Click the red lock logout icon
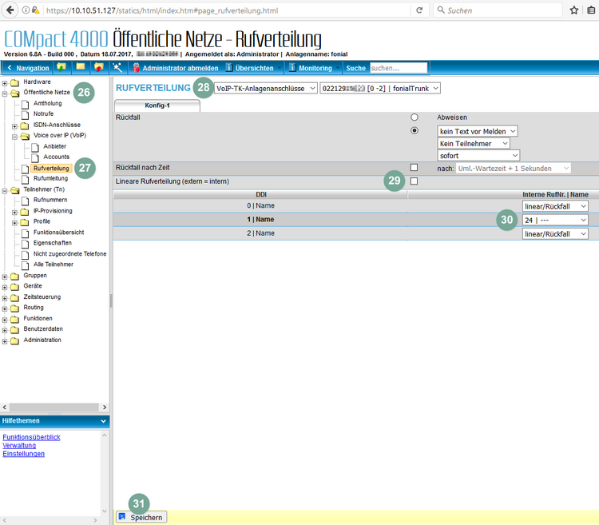The height and width of the screenshot is (525, 599). [x=136, y=68]
